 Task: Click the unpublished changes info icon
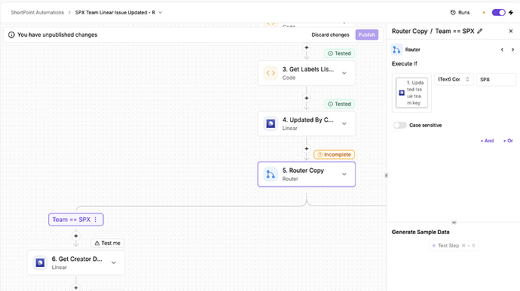tap(11, 35)
